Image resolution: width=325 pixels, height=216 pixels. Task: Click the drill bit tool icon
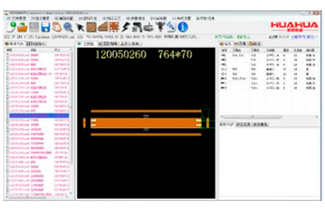[160, 28]
